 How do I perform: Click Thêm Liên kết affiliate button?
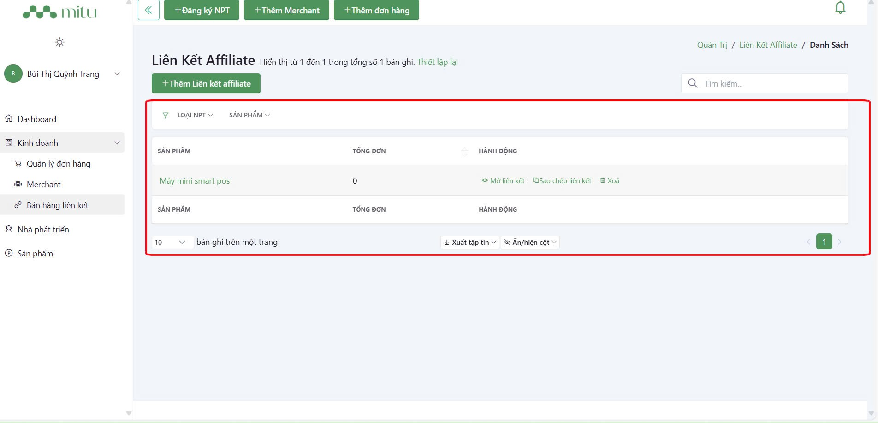tap(206, 83)
